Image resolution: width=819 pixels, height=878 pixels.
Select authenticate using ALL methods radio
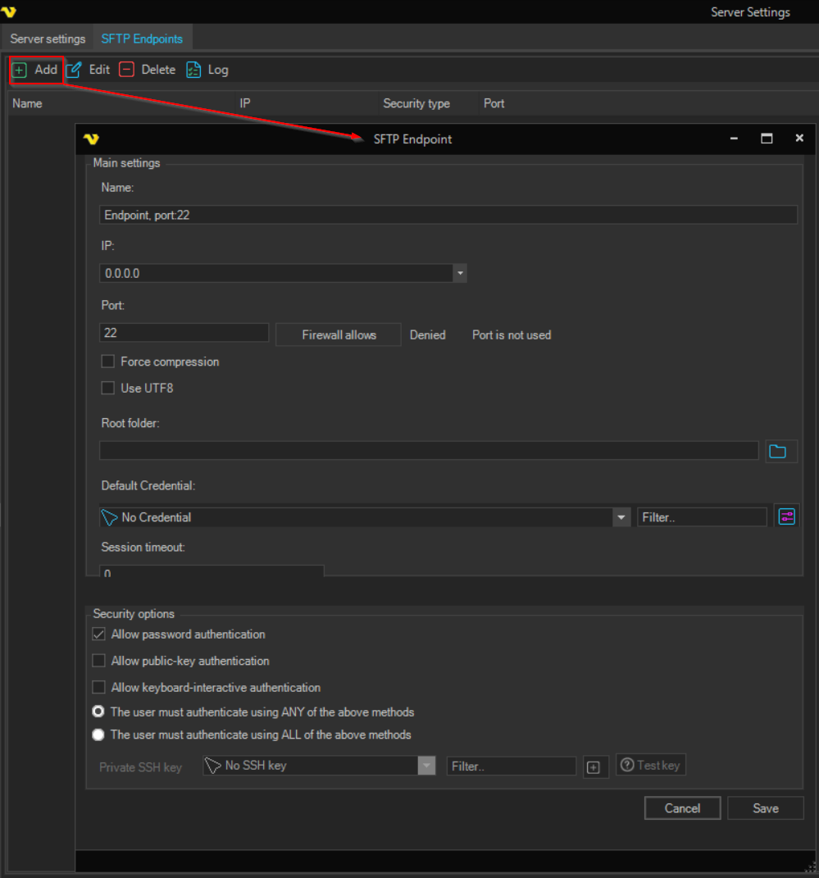tap(98, 735)
